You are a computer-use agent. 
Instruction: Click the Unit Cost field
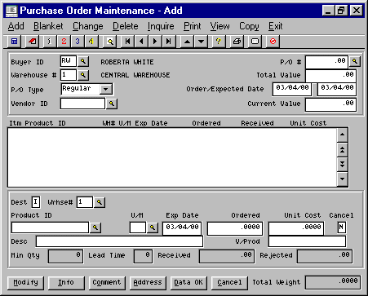(296, 228)
